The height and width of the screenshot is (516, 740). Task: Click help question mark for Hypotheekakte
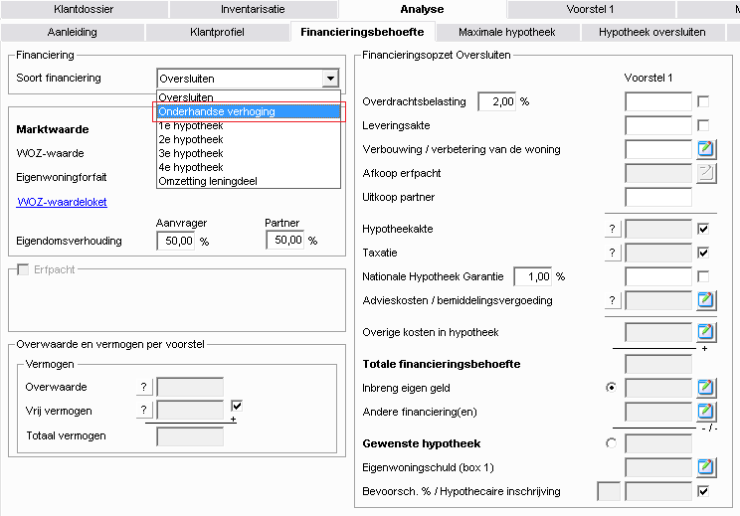click(x=612, y=229)
